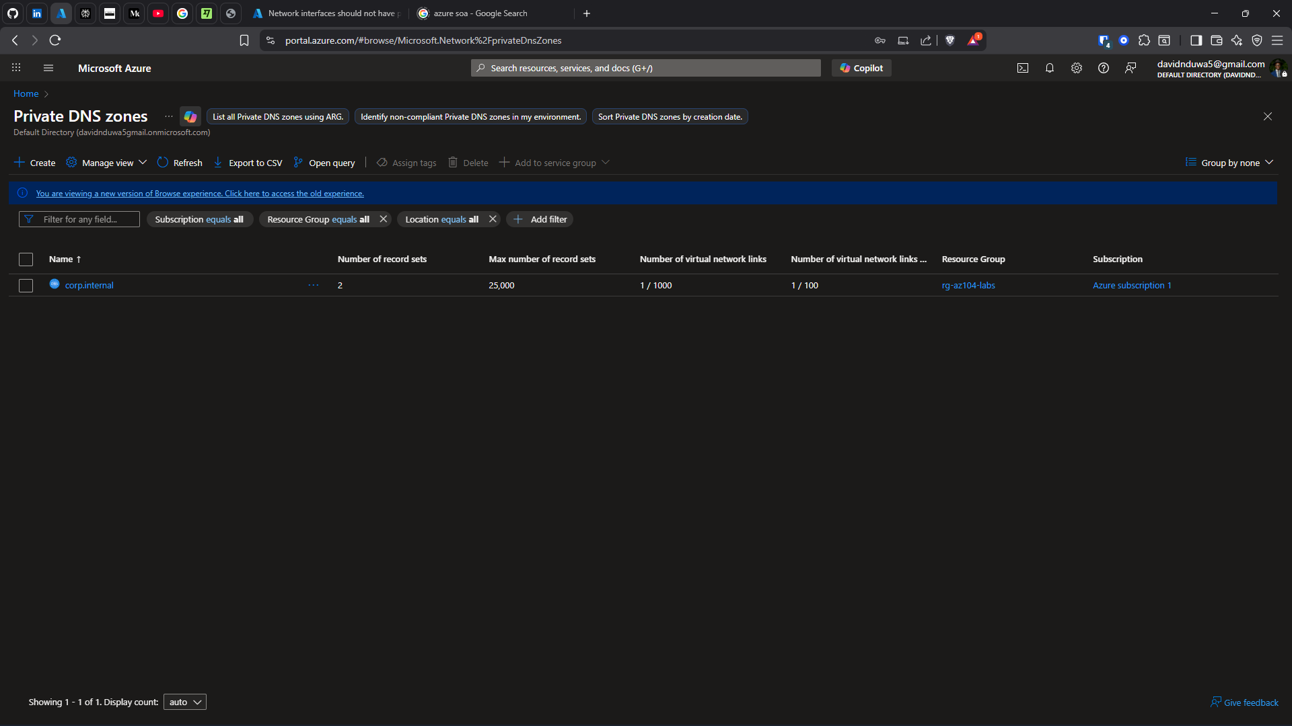The height and width of the screenshot is (726, 1292).
Task: Switch to Network interfaces browser tab
Action: point(327,13)
